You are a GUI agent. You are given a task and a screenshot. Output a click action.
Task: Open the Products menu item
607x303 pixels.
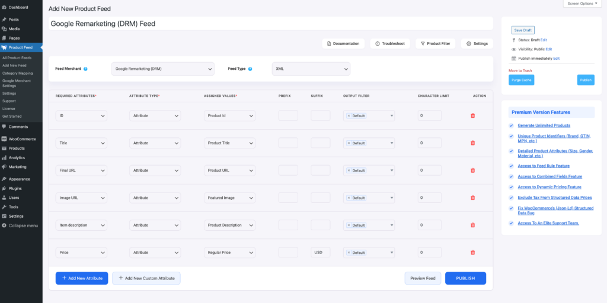pos(17,149)
